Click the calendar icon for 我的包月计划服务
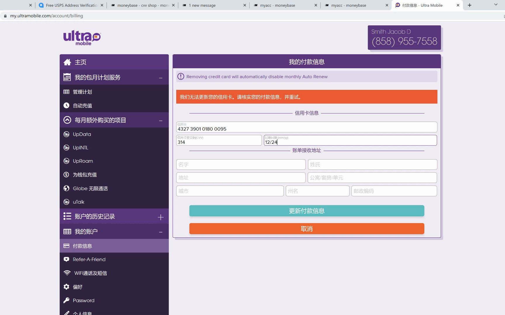This screenshot has width=505, height=315. click(x=67, y=77)
